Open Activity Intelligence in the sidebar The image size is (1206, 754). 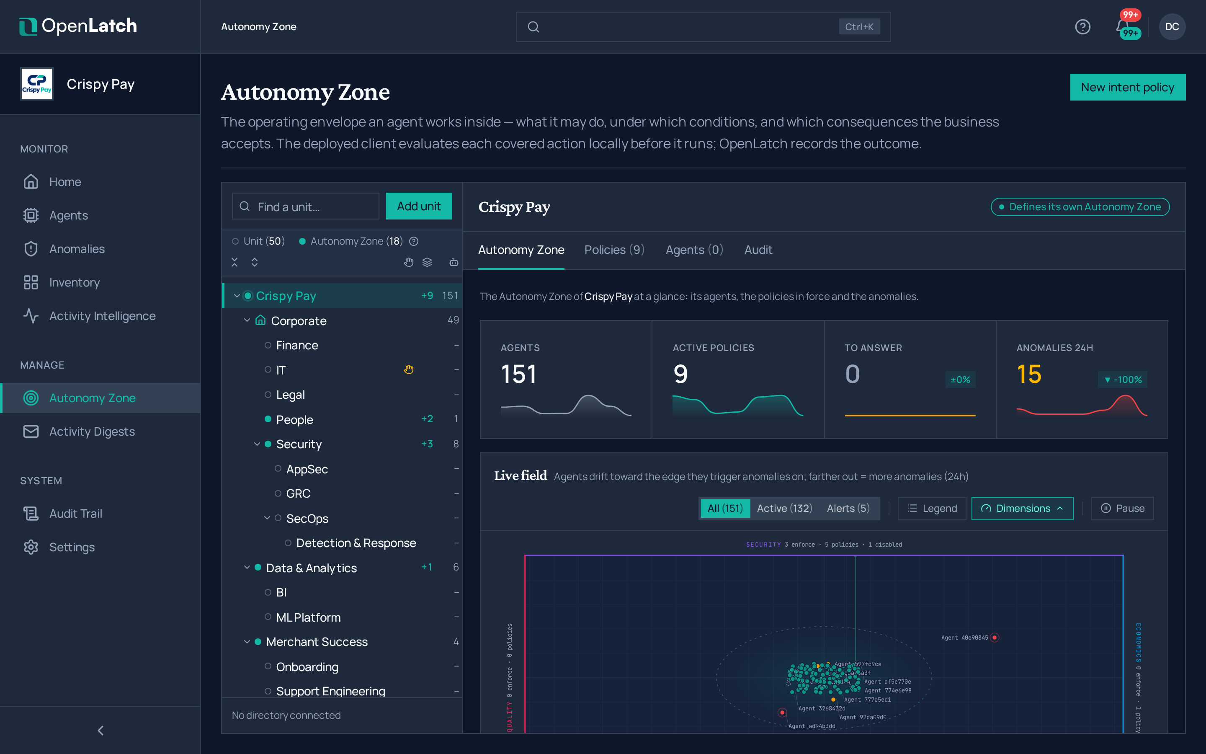coord(100,316)
